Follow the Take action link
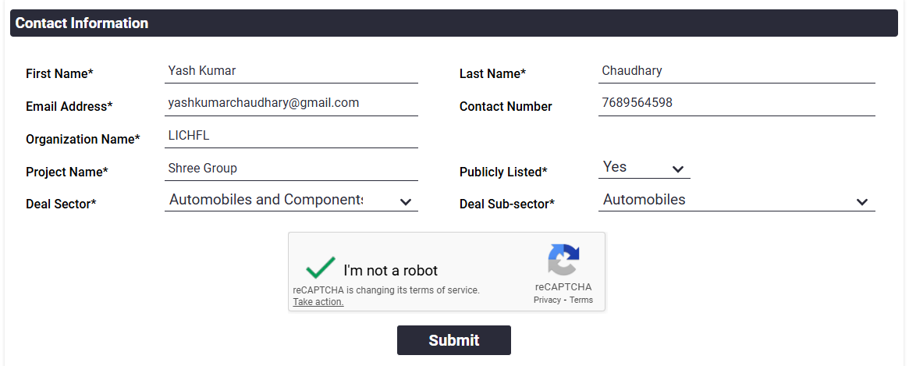 318,302
